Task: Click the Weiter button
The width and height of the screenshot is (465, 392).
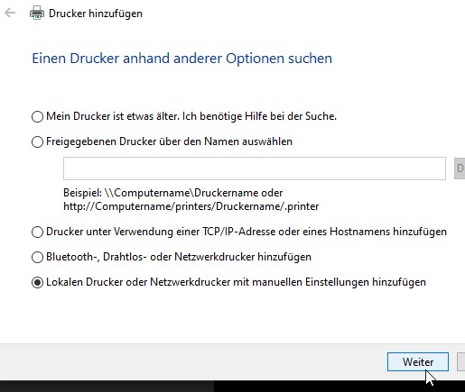Action: tap(418, 362)
